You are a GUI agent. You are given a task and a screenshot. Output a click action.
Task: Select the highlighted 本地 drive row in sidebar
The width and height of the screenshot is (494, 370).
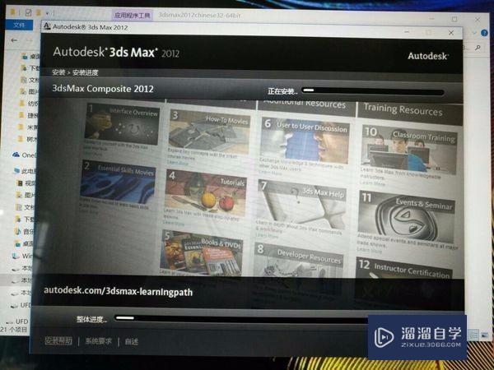[x=16, y=280]
